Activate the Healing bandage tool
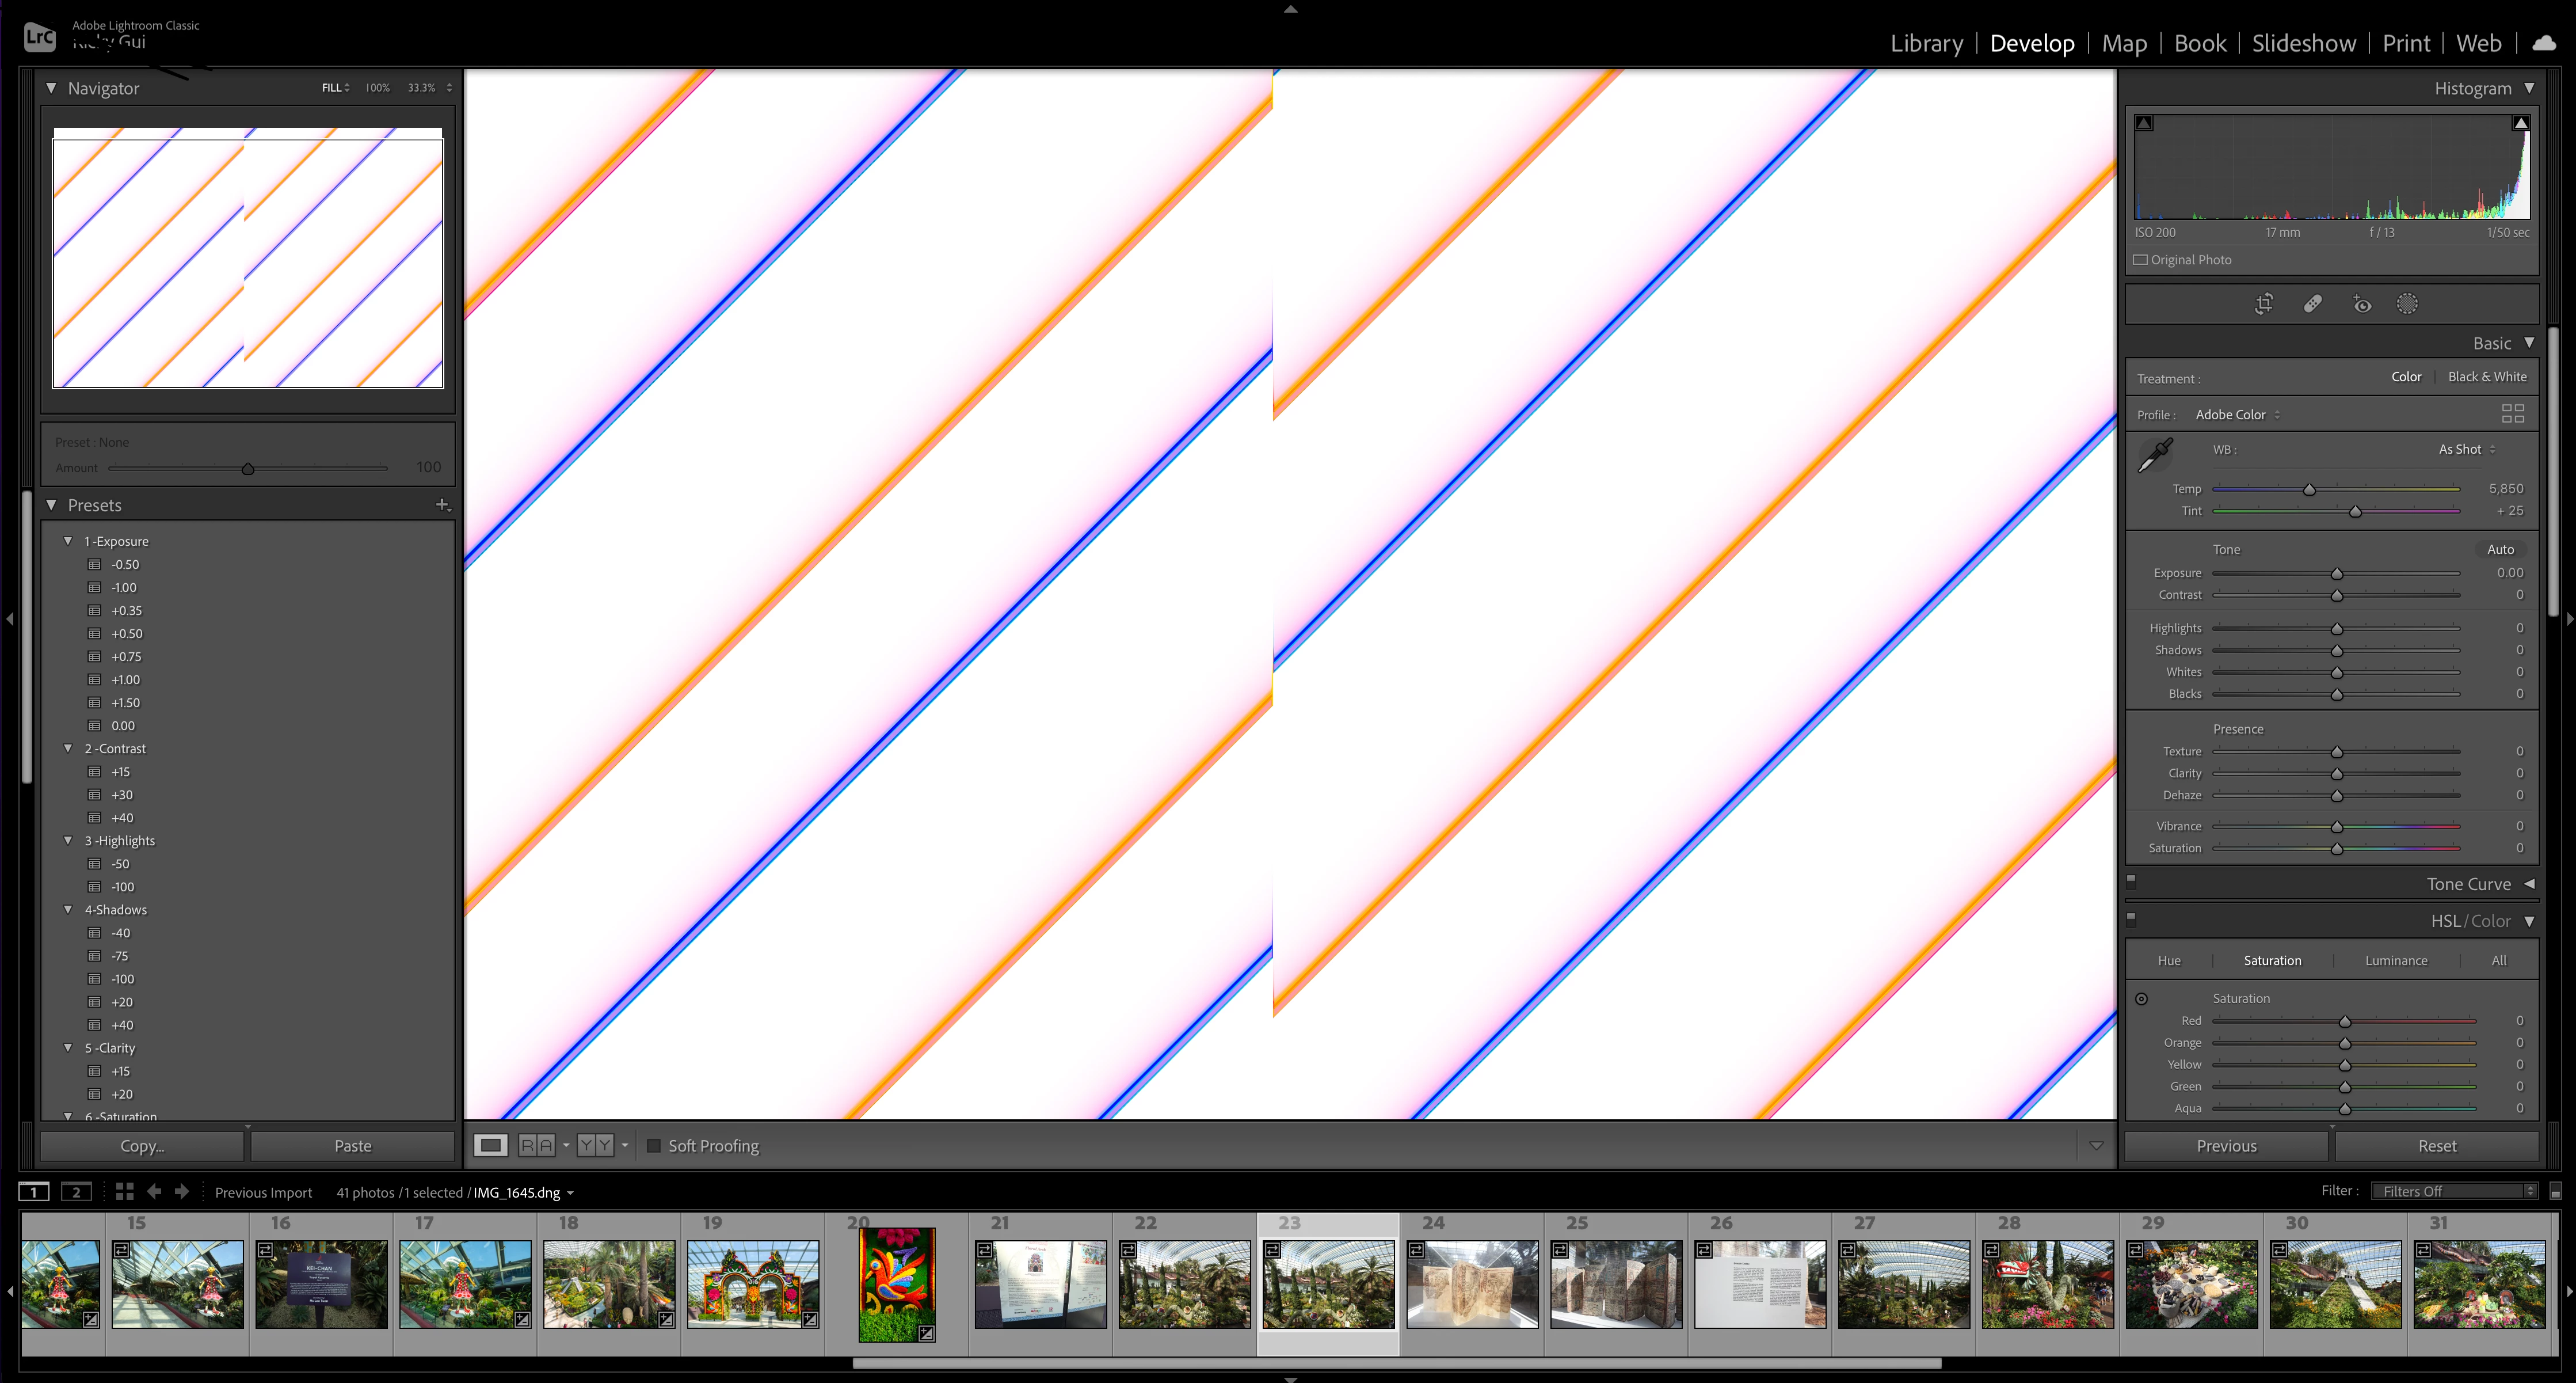Image resolution: width=2576 pixels, height=1383 pixels. pos(2312,304)
